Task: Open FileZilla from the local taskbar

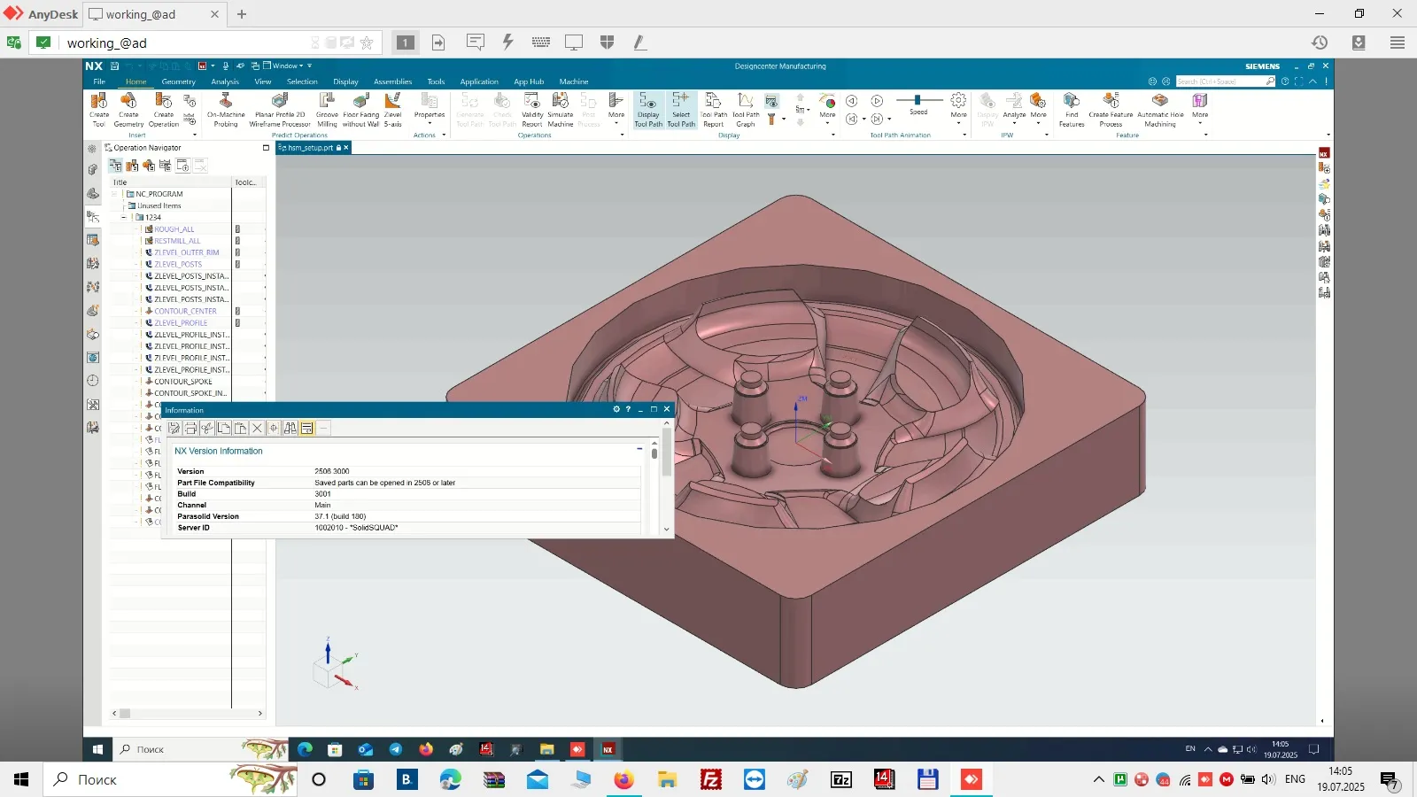Action: pyautogui.click(x=710, y=779)
